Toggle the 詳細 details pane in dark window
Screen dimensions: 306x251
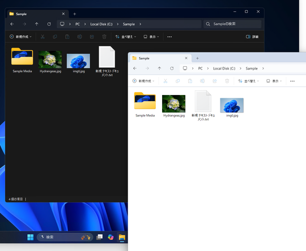point(252,37)
